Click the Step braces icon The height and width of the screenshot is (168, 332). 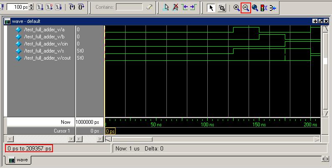[72, 7]
